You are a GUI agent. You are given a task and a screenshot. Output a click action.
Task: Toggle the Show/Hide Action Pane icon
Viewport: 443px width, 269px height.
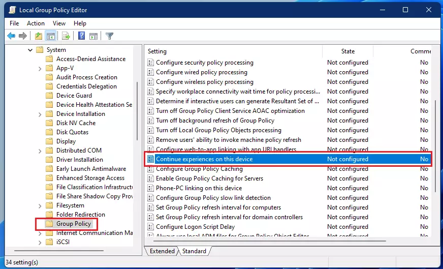point(93,36)
